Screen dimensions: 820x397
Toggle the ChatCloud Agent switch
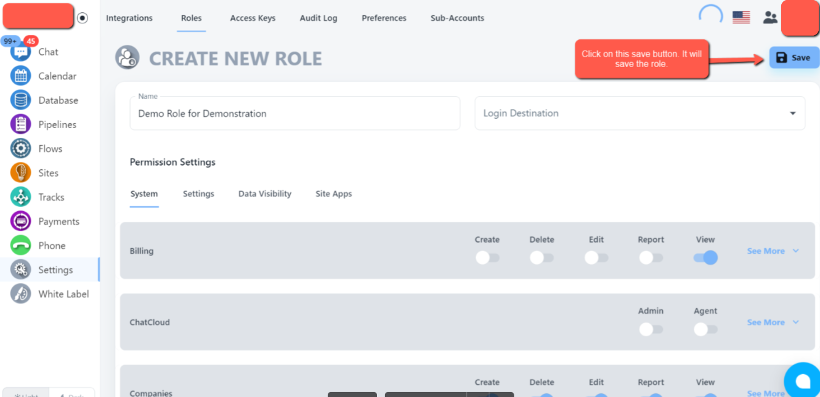pyautogui.click(x=705, y=329)
